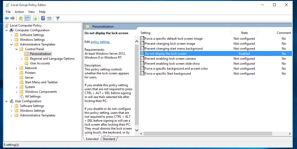Toggle the Show/Hide Action Pane icon
Viewport: 297px width, 149px height.
[x=49, y=18]
